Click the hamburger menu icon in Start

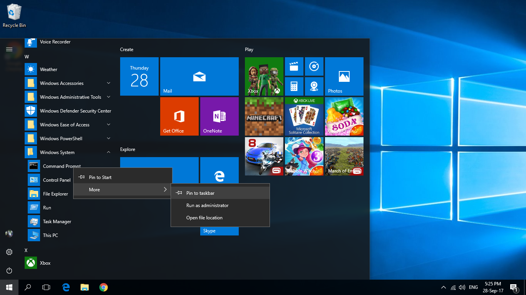(x=9, y=49)
